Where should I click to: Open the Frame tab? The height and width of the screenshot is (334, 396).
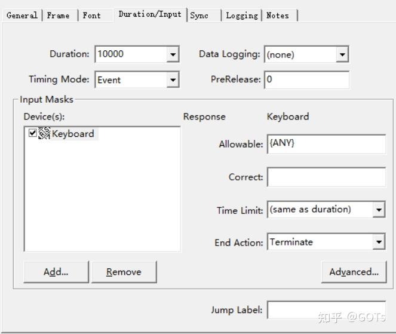(x=59, y=16)
